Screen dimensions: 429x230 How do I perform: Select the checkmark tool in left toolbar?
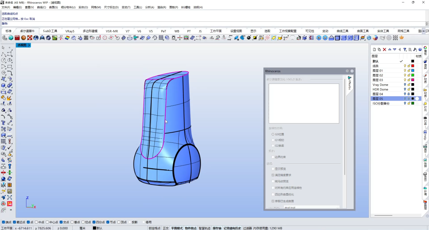coord(10,147)
